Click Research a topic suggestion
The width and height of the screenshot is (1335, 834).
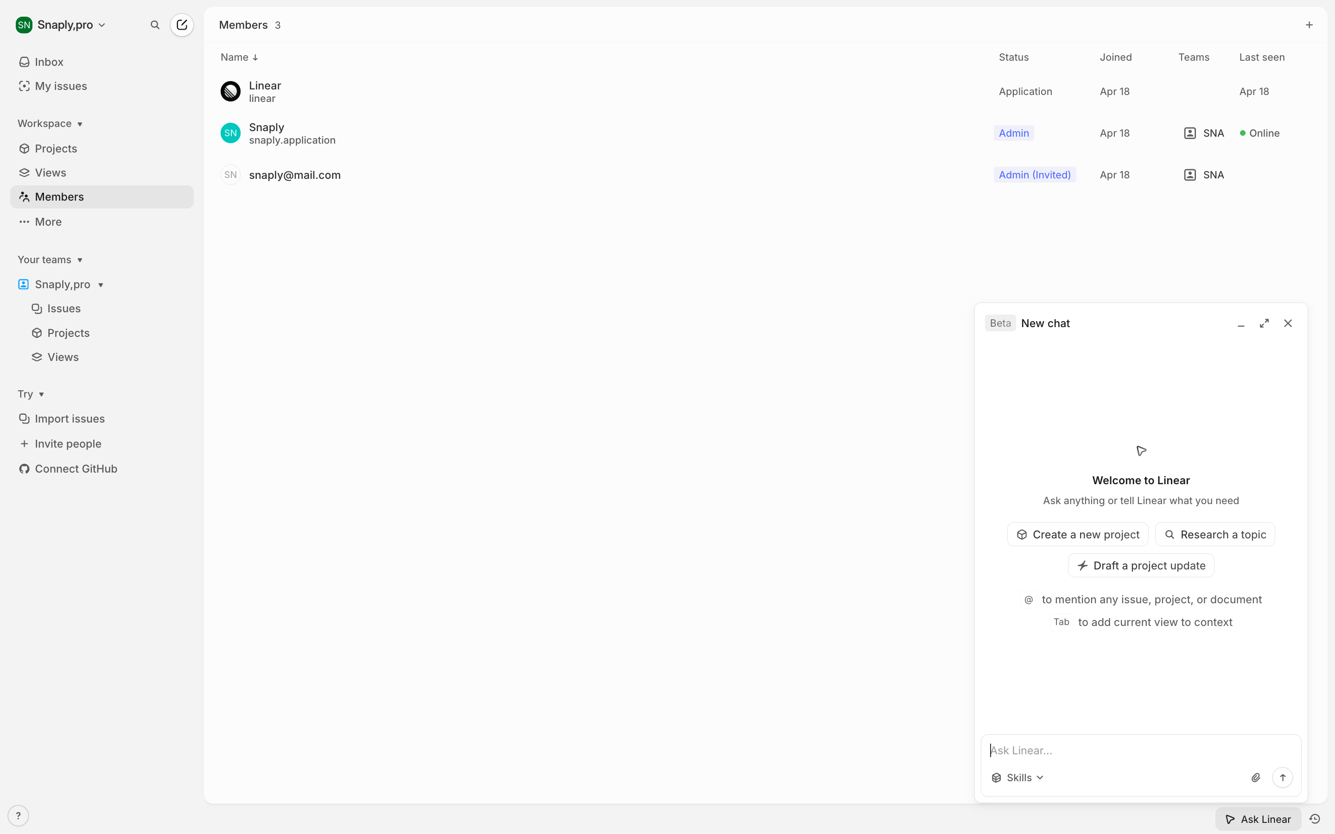[x=1215, y=535]
